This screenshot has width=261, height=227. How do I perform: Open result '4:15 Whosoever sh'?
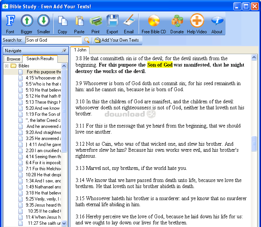43,78
